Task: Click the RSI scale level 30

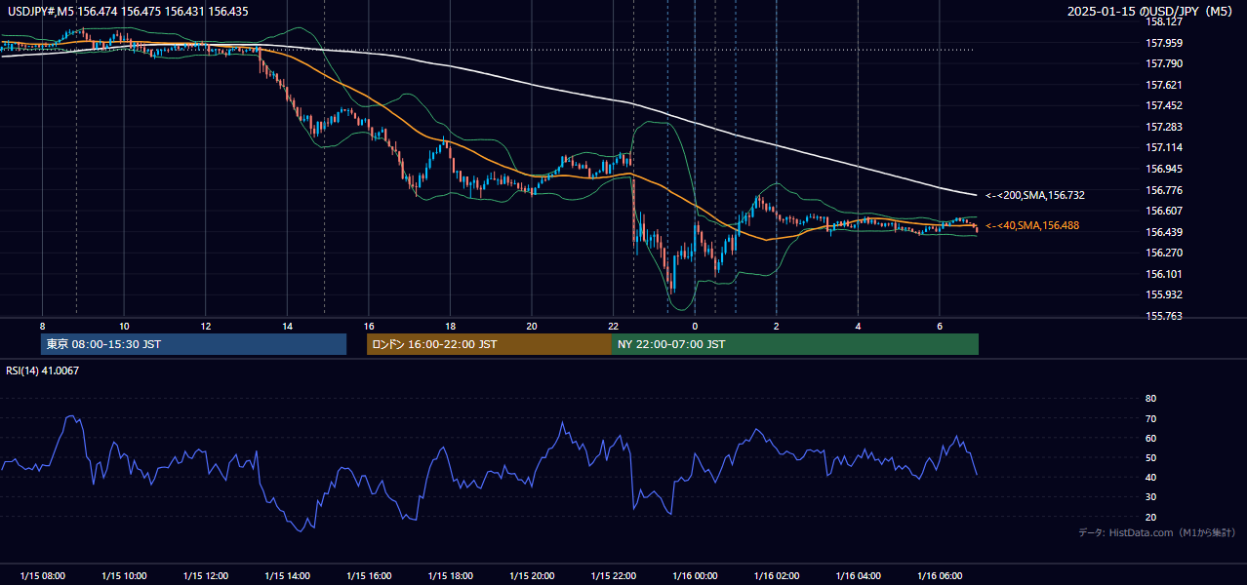Action: pyautogui.click(x=1151, y=497)
